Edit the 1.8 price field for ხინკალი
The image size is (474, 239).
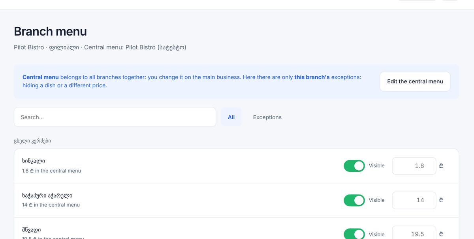tap(414, 166)
